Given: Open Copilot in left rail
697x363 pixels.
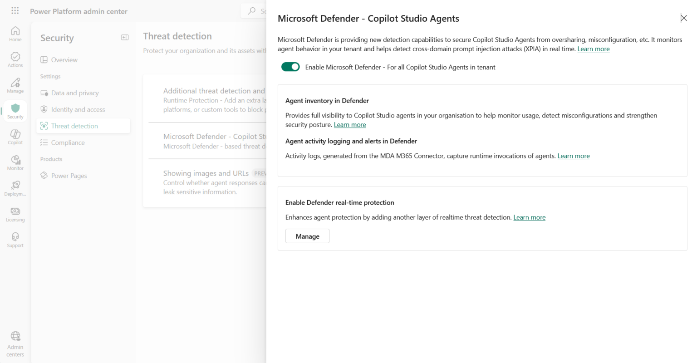Looking at the screenshot, I should (15, 137).
